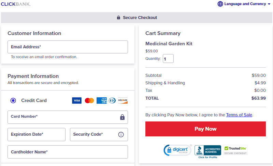Click the ClickBank logo
The height and width of the screenshot is (166, 273).
tap(16, 4)
